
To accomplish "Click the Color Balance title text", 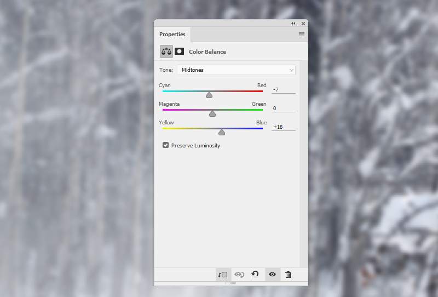I will 208,52.
